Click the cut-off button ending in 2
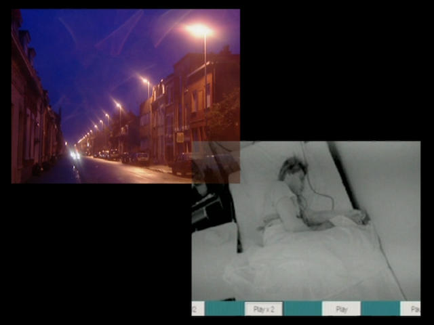 click(197, 309)
